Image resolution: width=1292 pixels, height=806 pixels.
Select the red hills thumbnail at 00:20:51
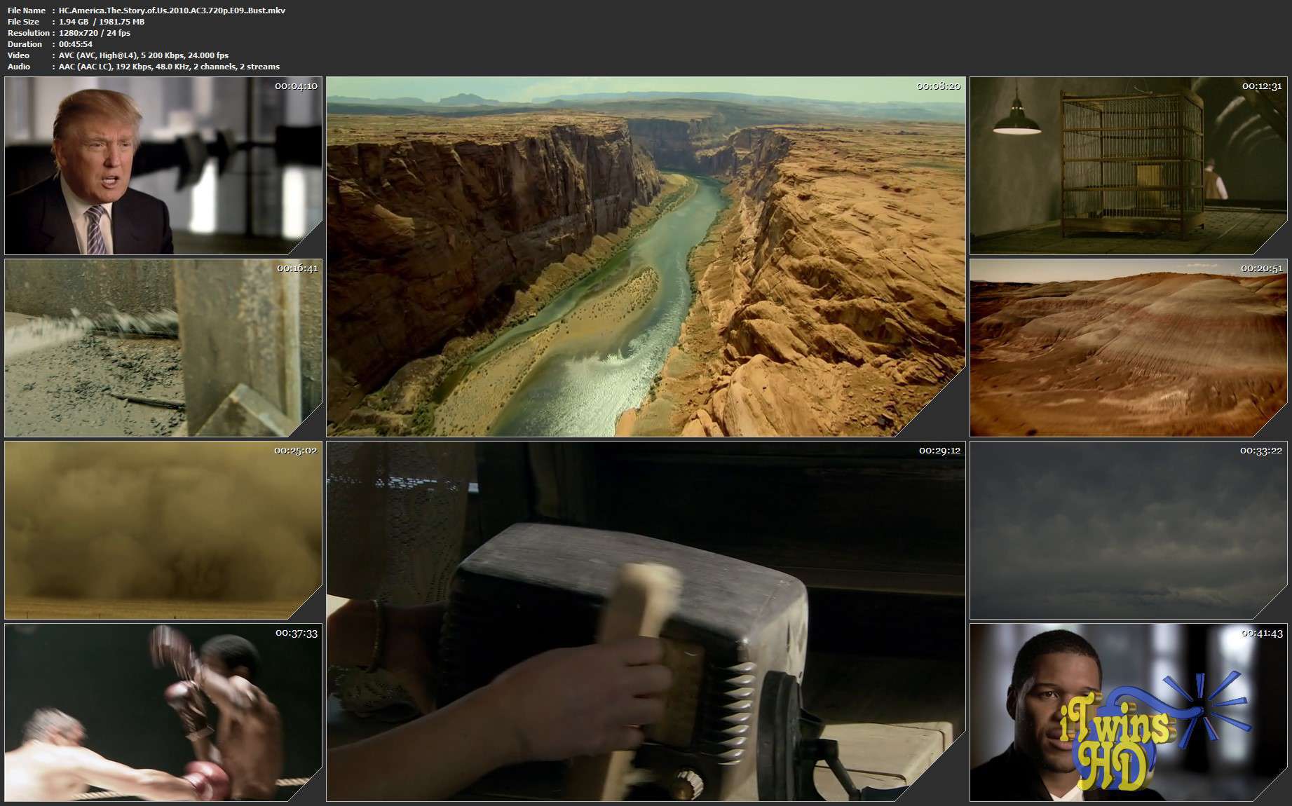tap(1129, 348)
